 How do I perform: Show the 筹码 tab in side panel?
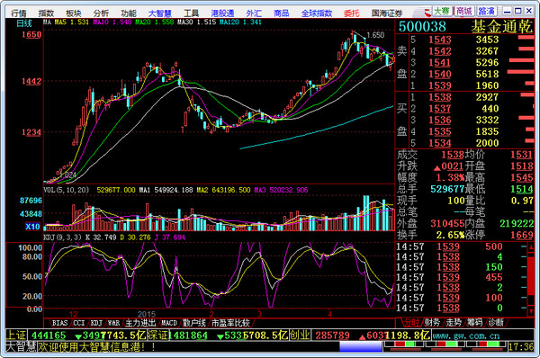coord(474,323)
